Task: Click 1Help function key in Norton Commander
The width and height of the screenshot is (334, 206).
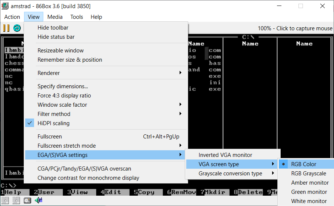Action: [x=15, y=192]
